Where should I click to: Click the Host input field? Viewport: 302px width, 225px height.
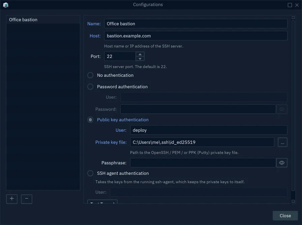pos(196,36)
